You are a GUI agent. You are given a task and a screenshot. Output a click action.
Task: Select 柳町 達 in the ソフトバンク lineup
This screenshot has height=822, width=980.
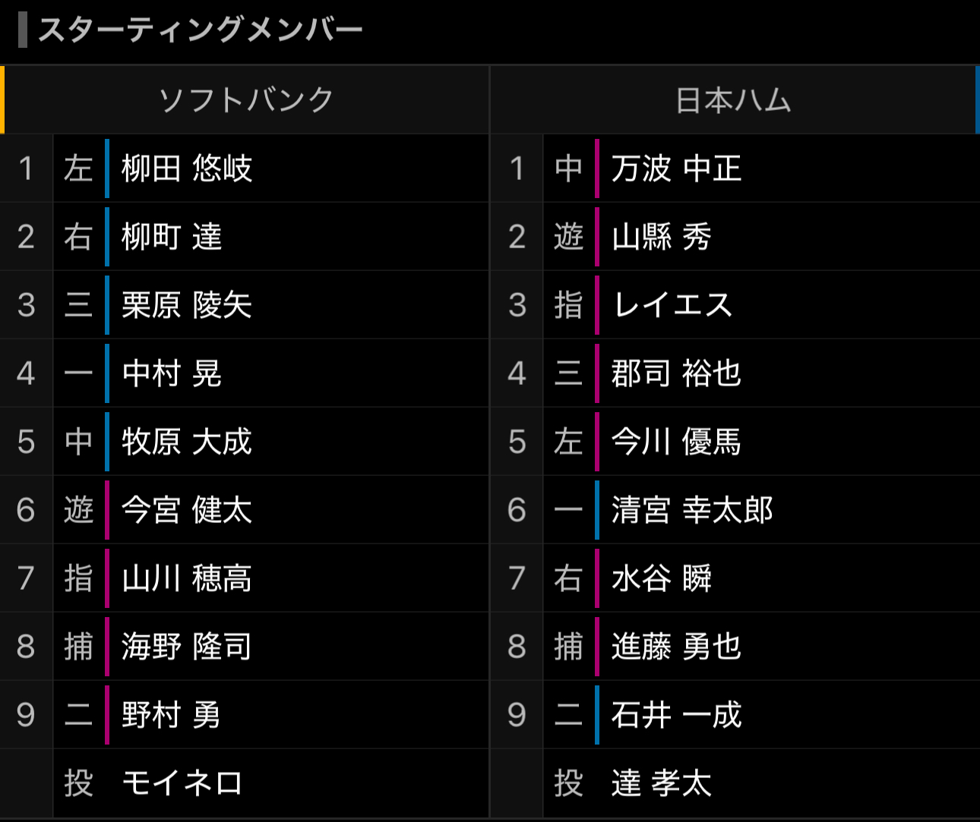click(172, 237)
